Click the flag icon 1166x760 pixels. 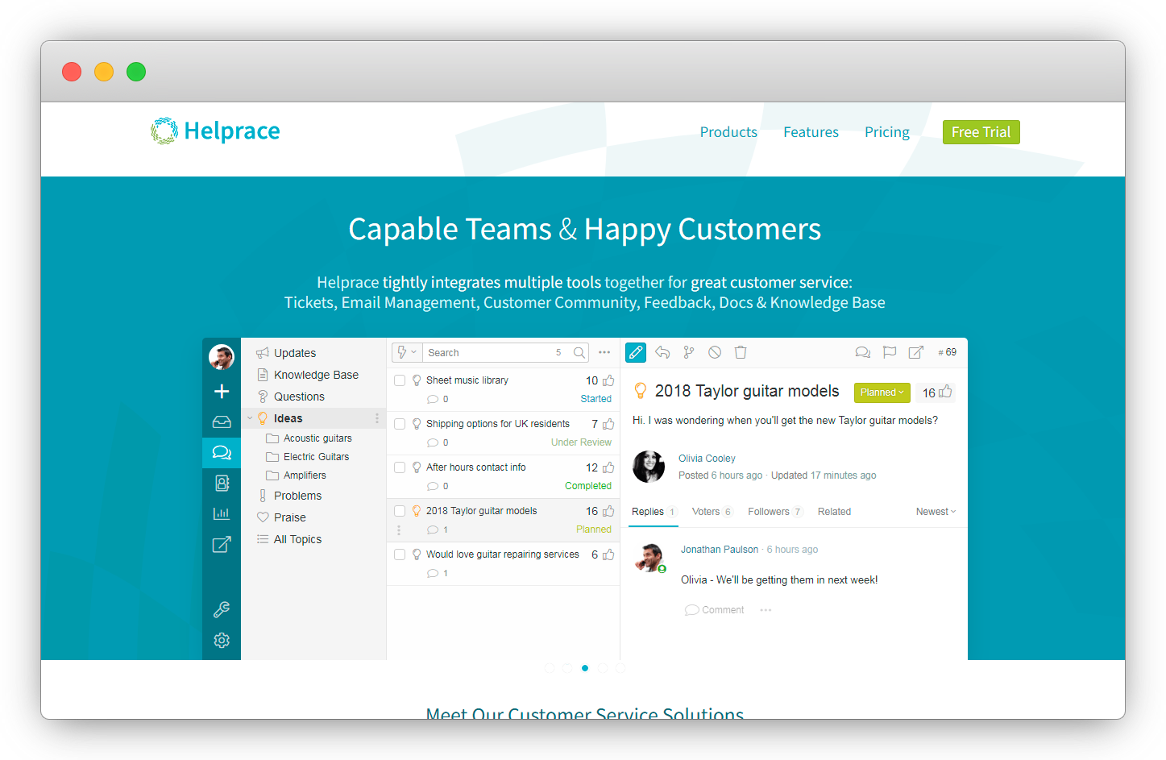pos(890,352)
